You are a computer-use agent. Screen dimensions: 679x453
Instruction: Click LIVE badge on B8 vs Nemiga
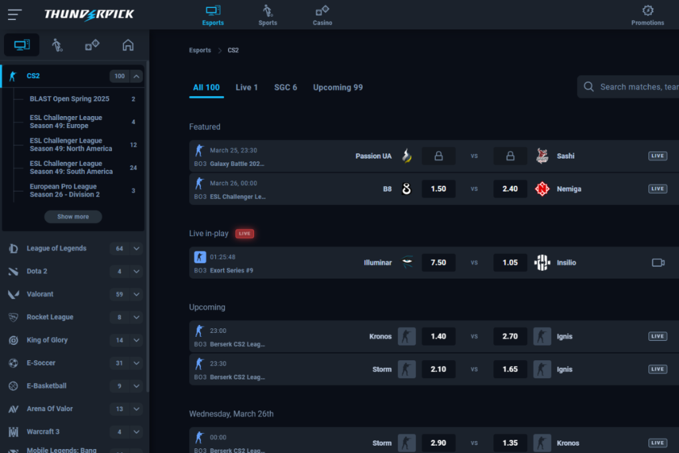click(x=657, y=189)
